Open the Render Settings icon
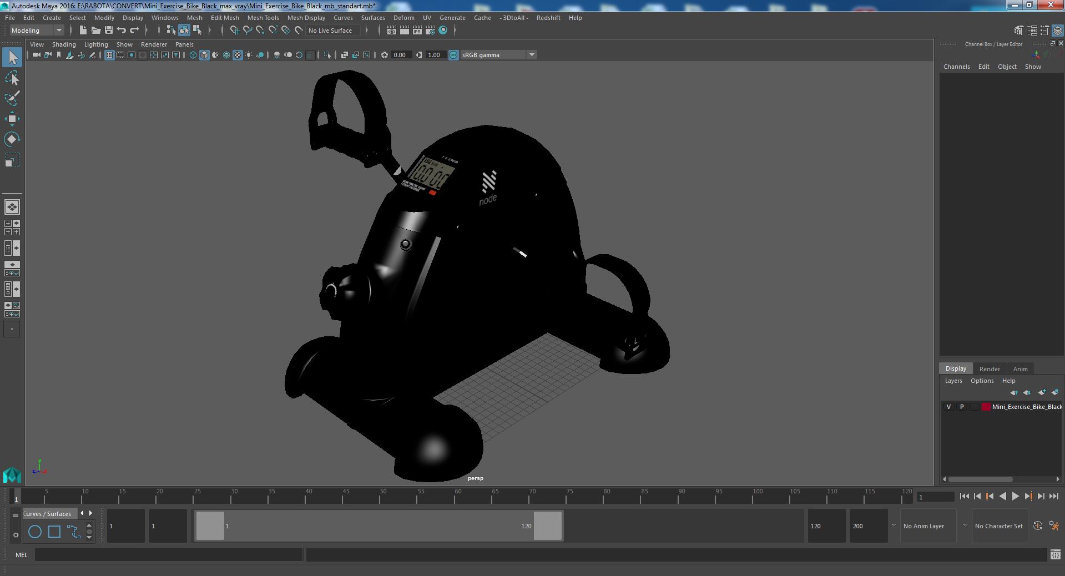This screenshot has height=576, width=1065. pyautogui.click(x=430, y=31)
